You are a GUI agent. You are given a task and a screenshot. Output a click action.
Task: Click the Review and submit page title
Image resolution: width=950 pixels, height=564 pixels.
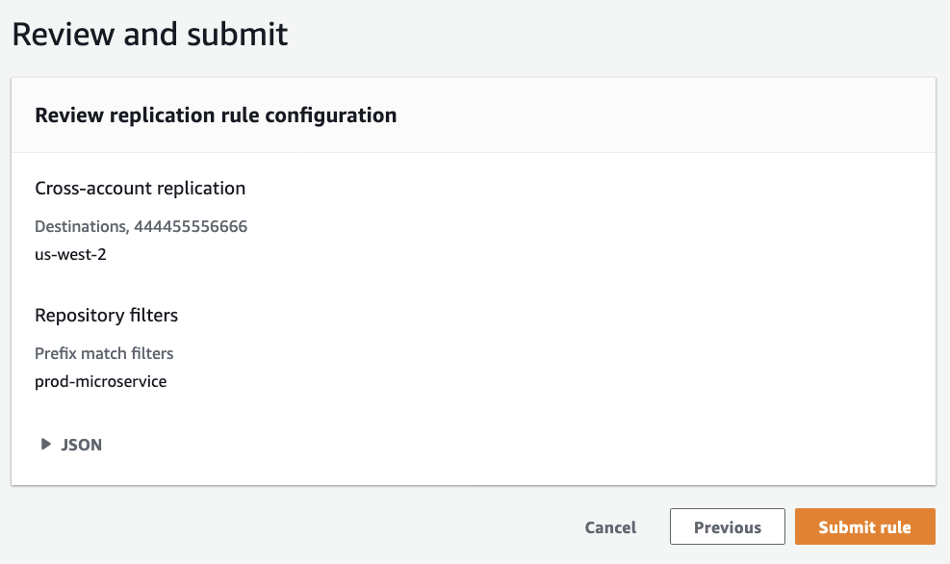click(149, 35)
